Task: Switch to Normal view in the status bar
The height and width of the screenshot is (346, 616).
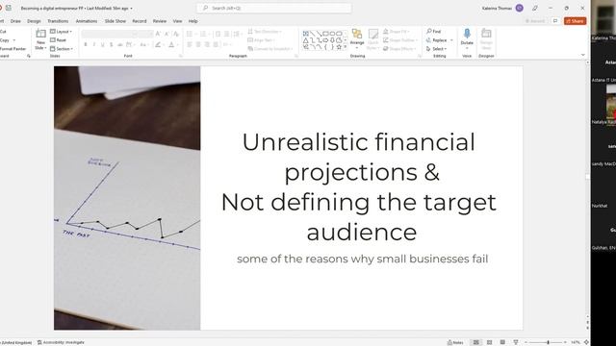Action: pyautogui.click(x=475, y=342)
